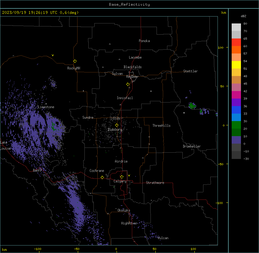This screenshot has width=259, height=253.
Task: Click the yellow 54 dBZ legend swatch
Action: [236, 65]
